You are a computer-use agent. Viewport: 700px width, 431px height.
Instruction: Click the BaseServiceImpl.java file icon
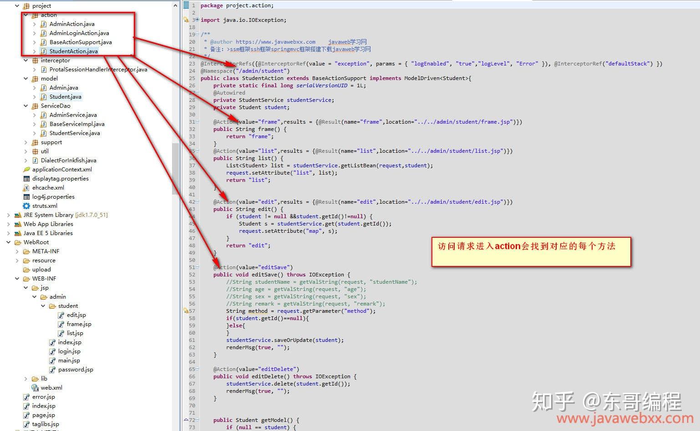pos(43,124)
